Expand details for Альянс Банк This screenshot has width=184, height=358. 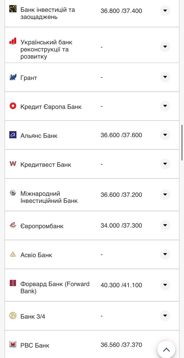click(165, 135)
